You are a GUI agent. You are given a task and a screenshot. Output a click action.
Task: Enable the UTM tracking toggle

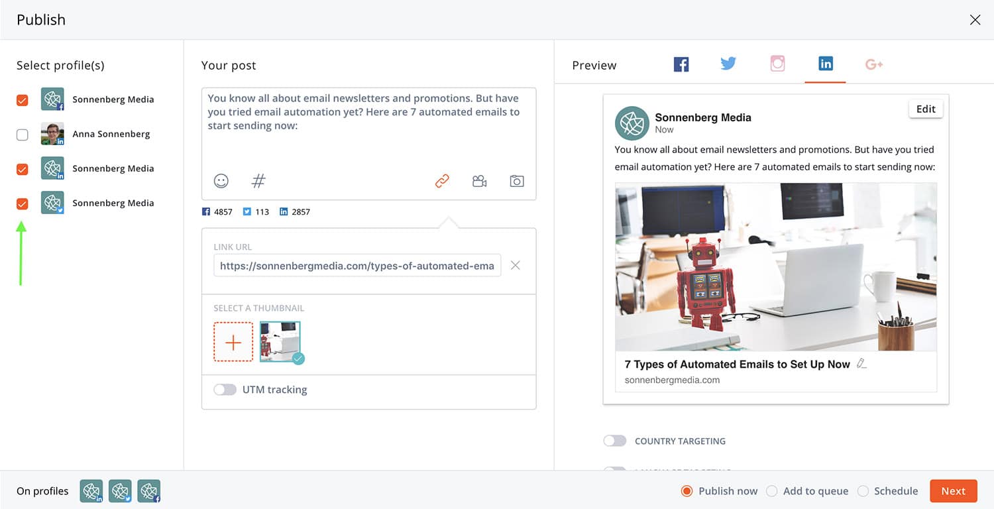(x=225, y=390)
